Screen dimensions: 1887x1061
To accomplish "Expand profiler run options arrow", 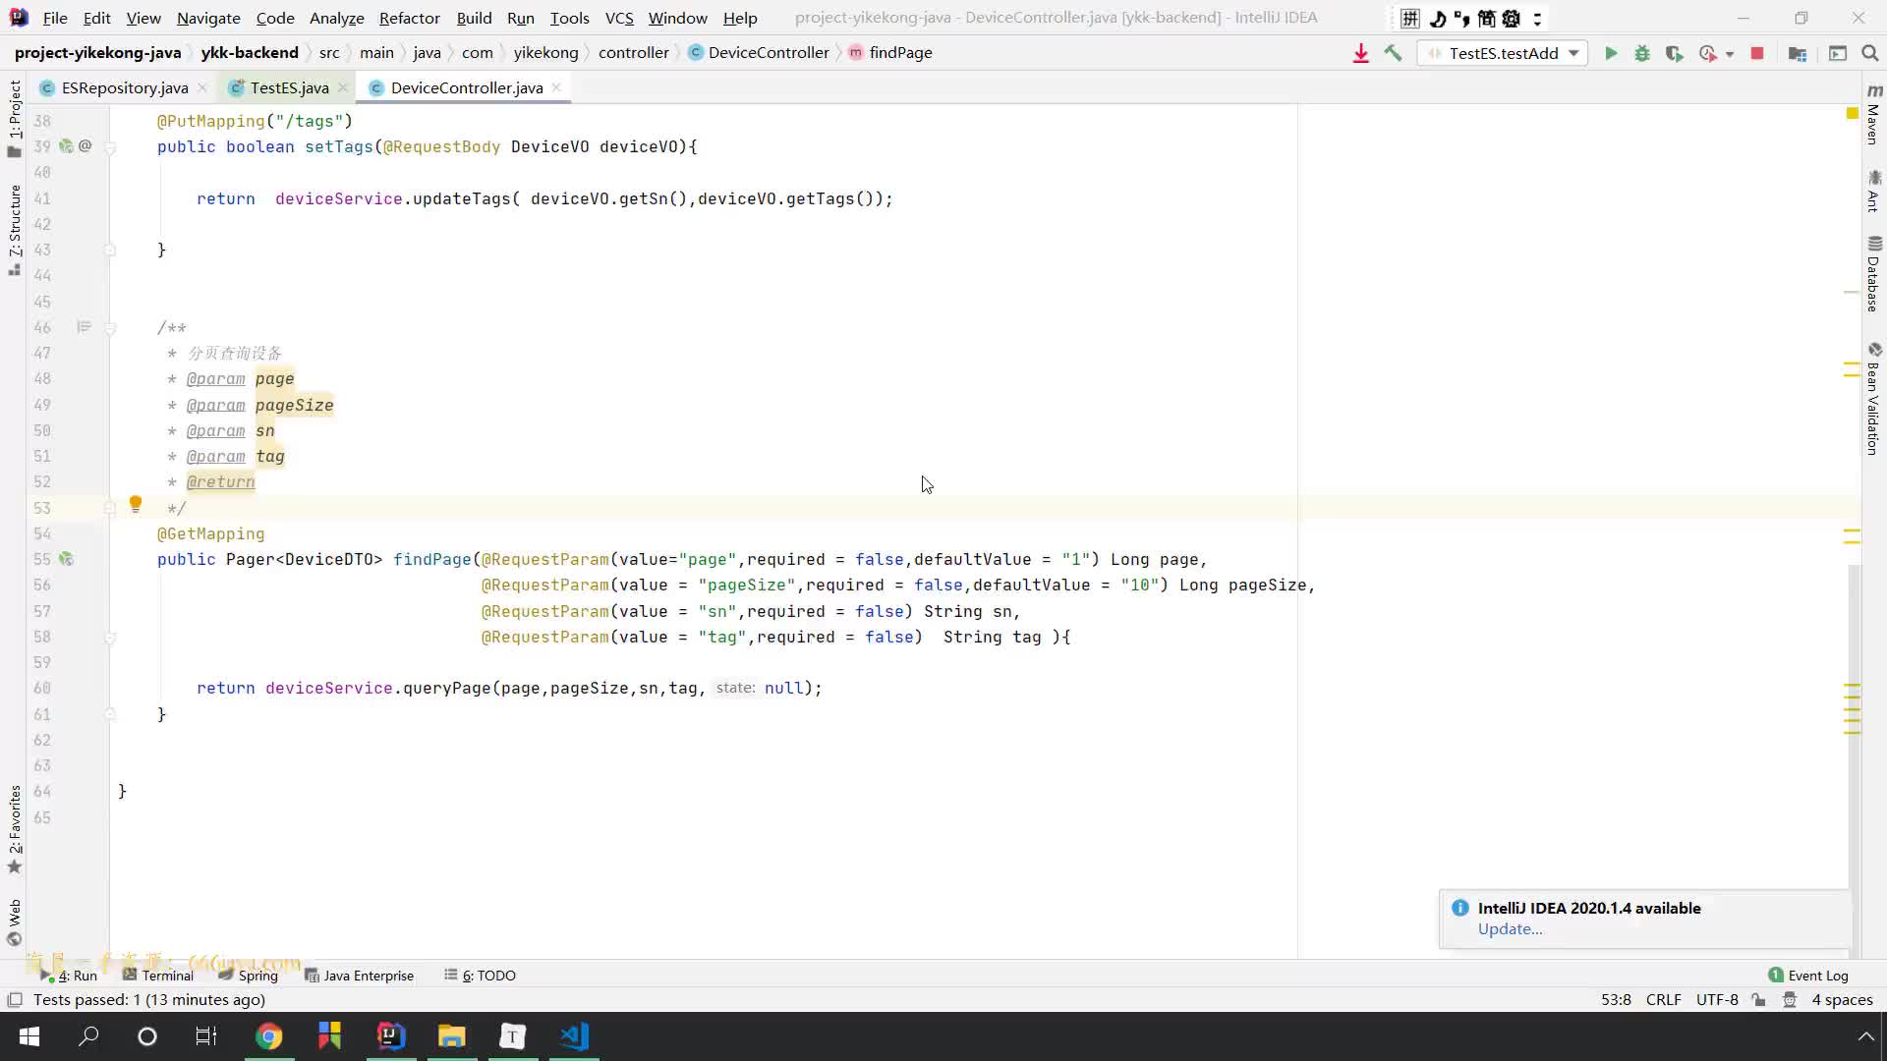I will pyautogui.click(x=1730, y=54).
